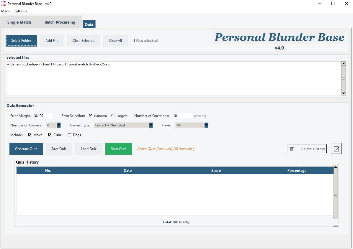This screenshot has width=353, height=249.
Task: Click the chart icon beside Delete History
Action: click(336, 149)
